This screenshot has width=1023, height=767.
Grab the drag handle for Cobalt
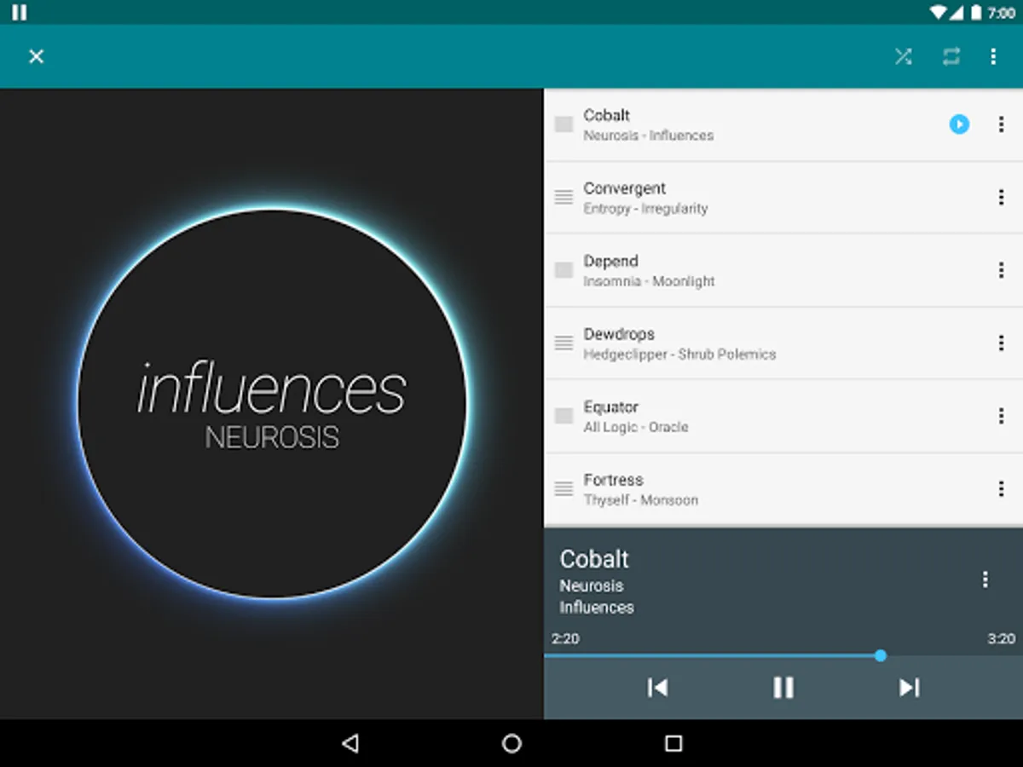[564, 124]
